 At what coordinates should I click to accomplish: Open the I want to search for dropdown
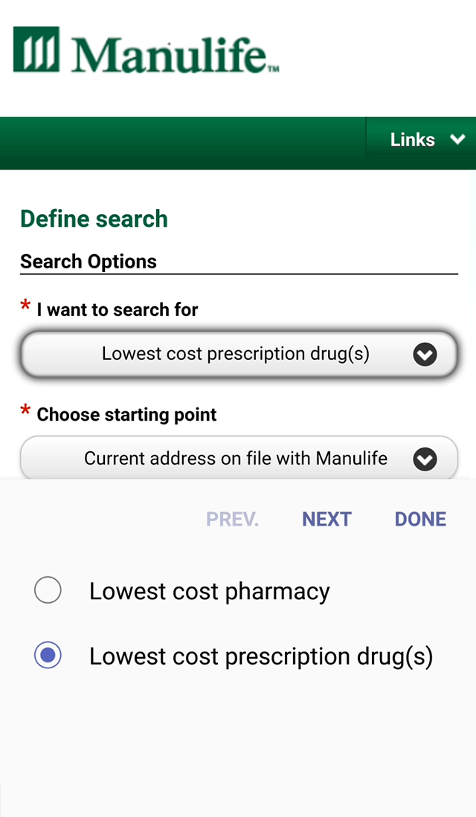pos(238,355)
